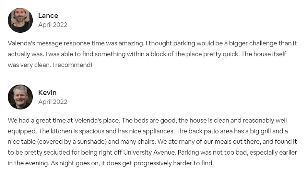The width and height of the screenshot is (308, 173).
Task: Click the April 2022 date under Kevin
Action: [53, 102]
